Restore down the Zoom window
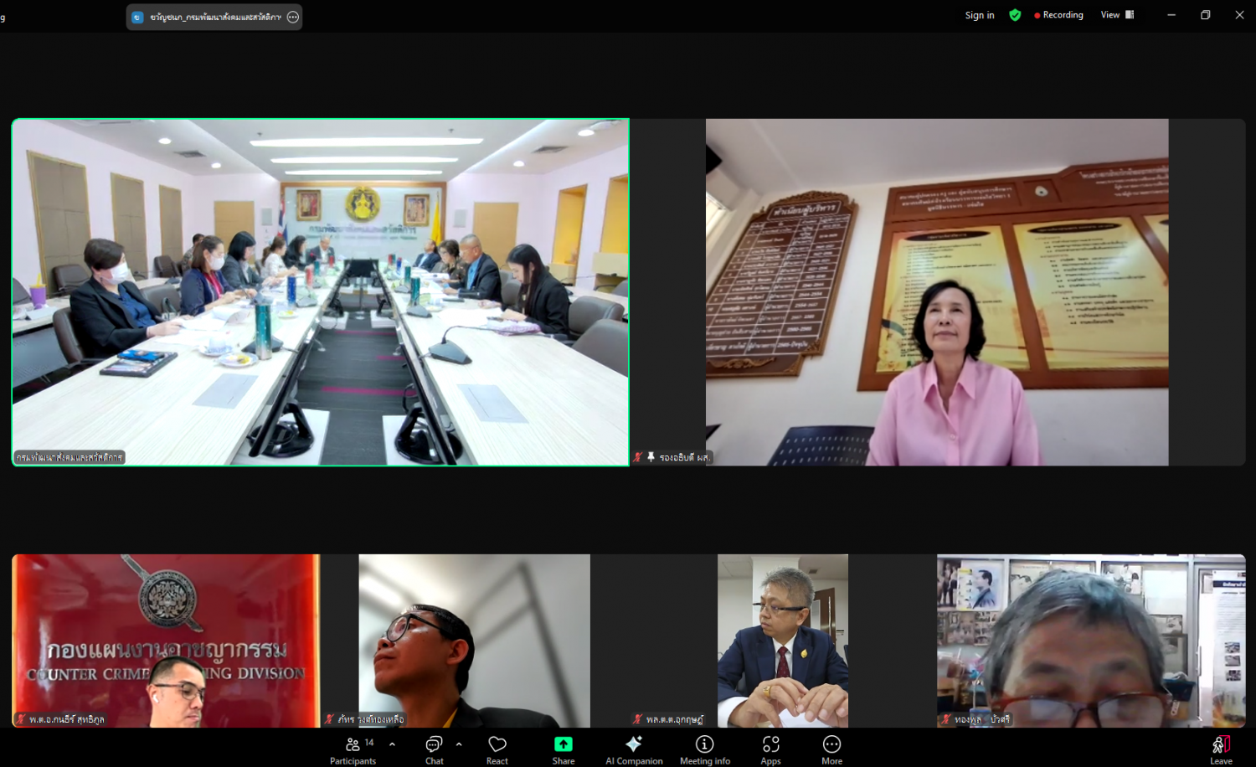1256x767 pixels. (x=1206, y=15)
